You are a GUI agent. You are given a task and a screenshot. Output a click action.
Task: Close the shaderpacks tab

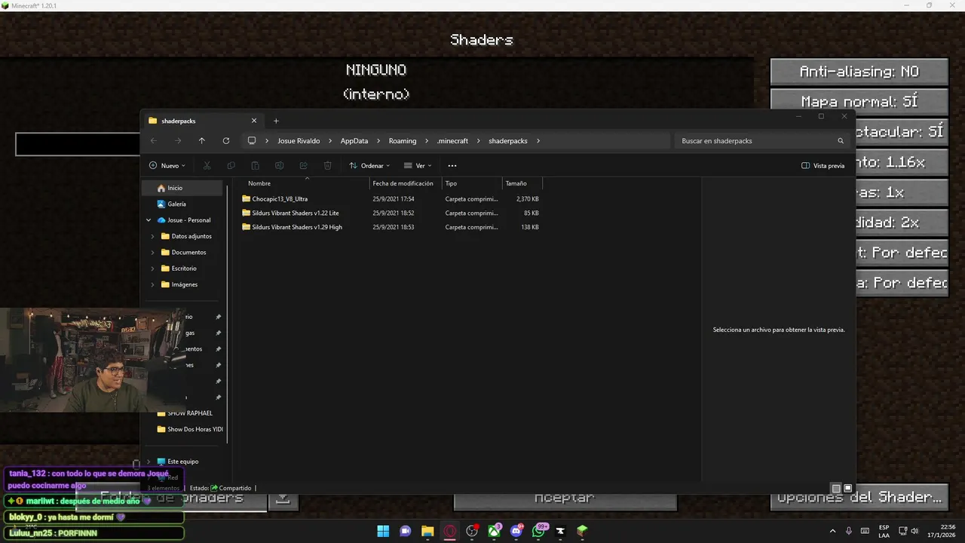pyautogui.click(x=254, y=121)
